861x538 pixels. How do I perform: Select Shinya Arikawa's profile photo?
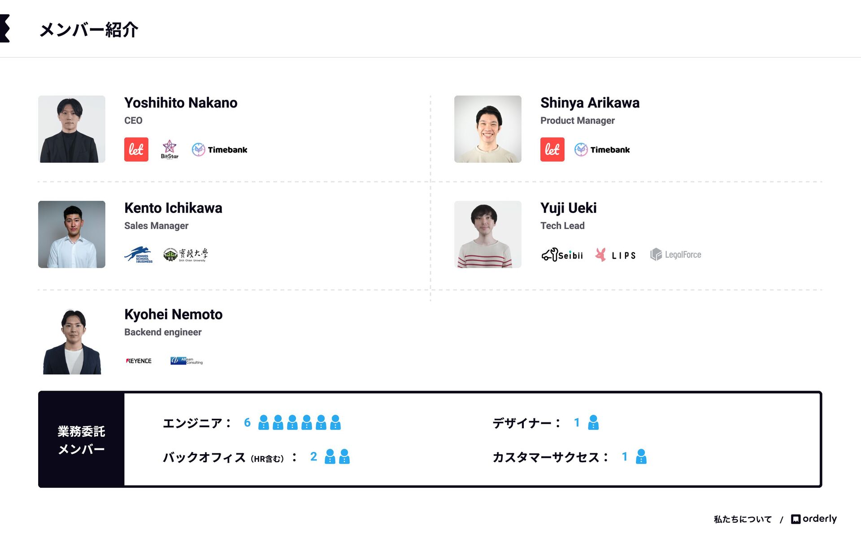click(x=488, y=129)
